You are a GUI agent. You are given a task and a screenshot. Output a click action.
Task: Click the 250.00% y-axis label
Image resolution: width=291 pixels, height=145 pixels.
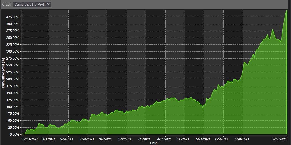pyautogui.click(x=12, y=65)
